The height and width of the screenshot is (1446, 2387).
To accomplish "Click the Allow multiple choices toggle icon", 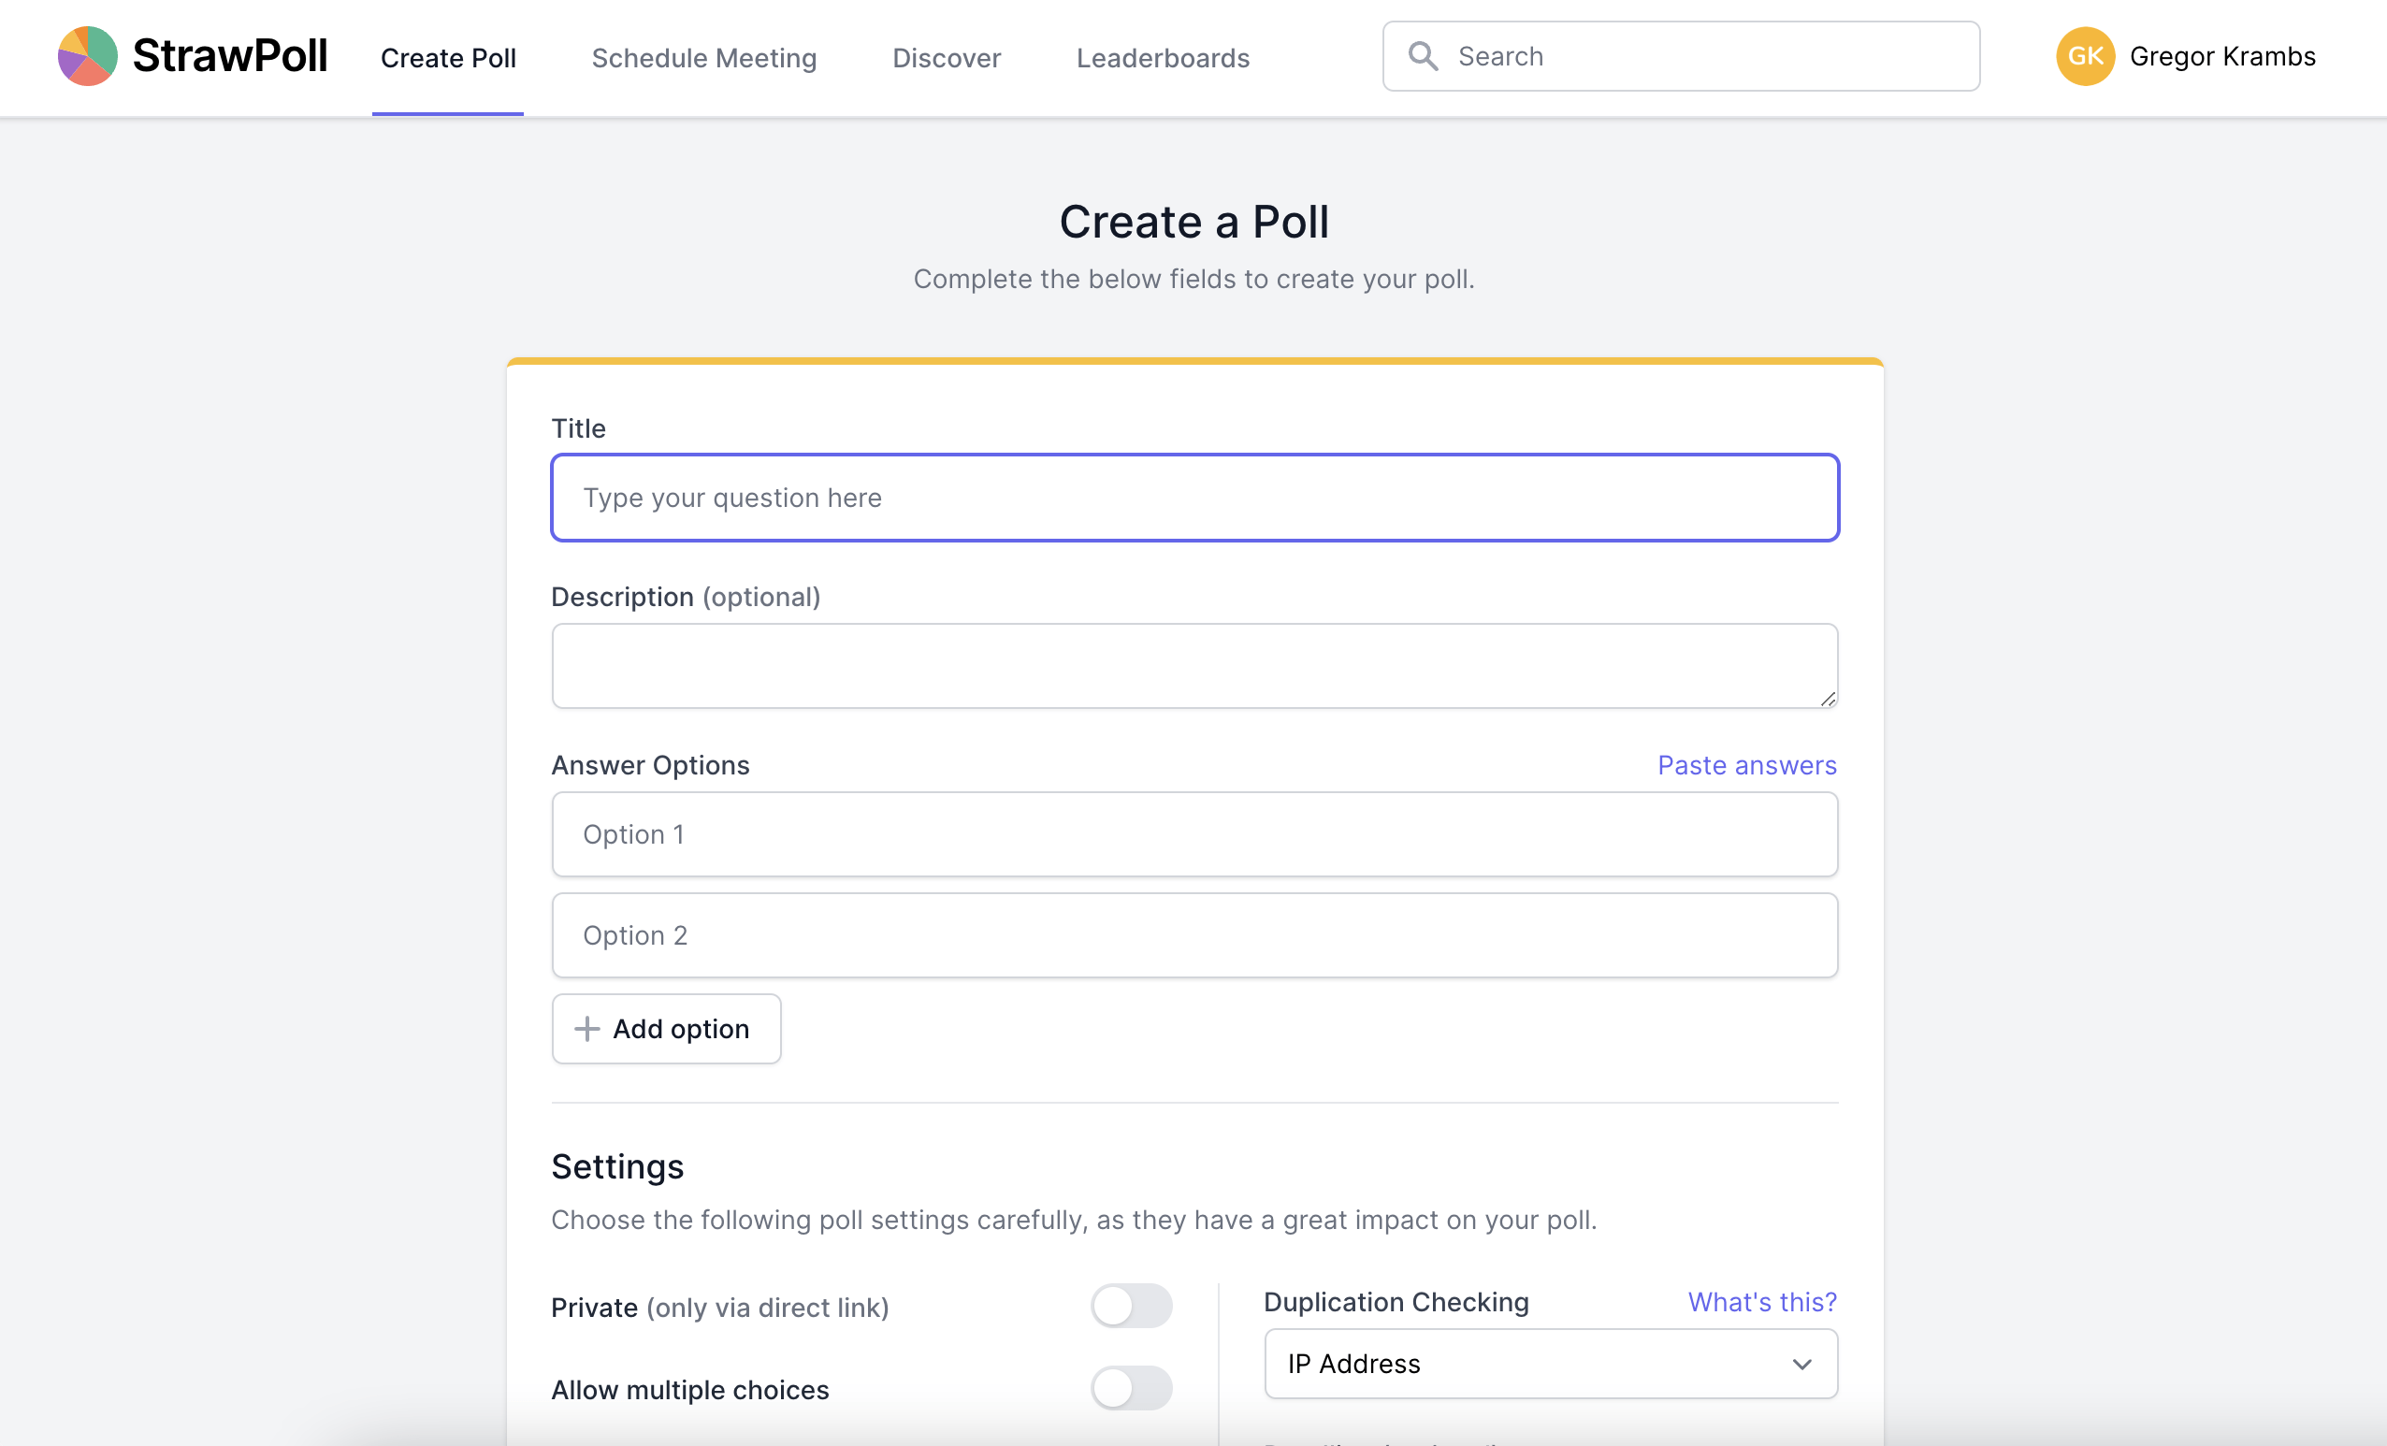I will click(1132, 1388).
